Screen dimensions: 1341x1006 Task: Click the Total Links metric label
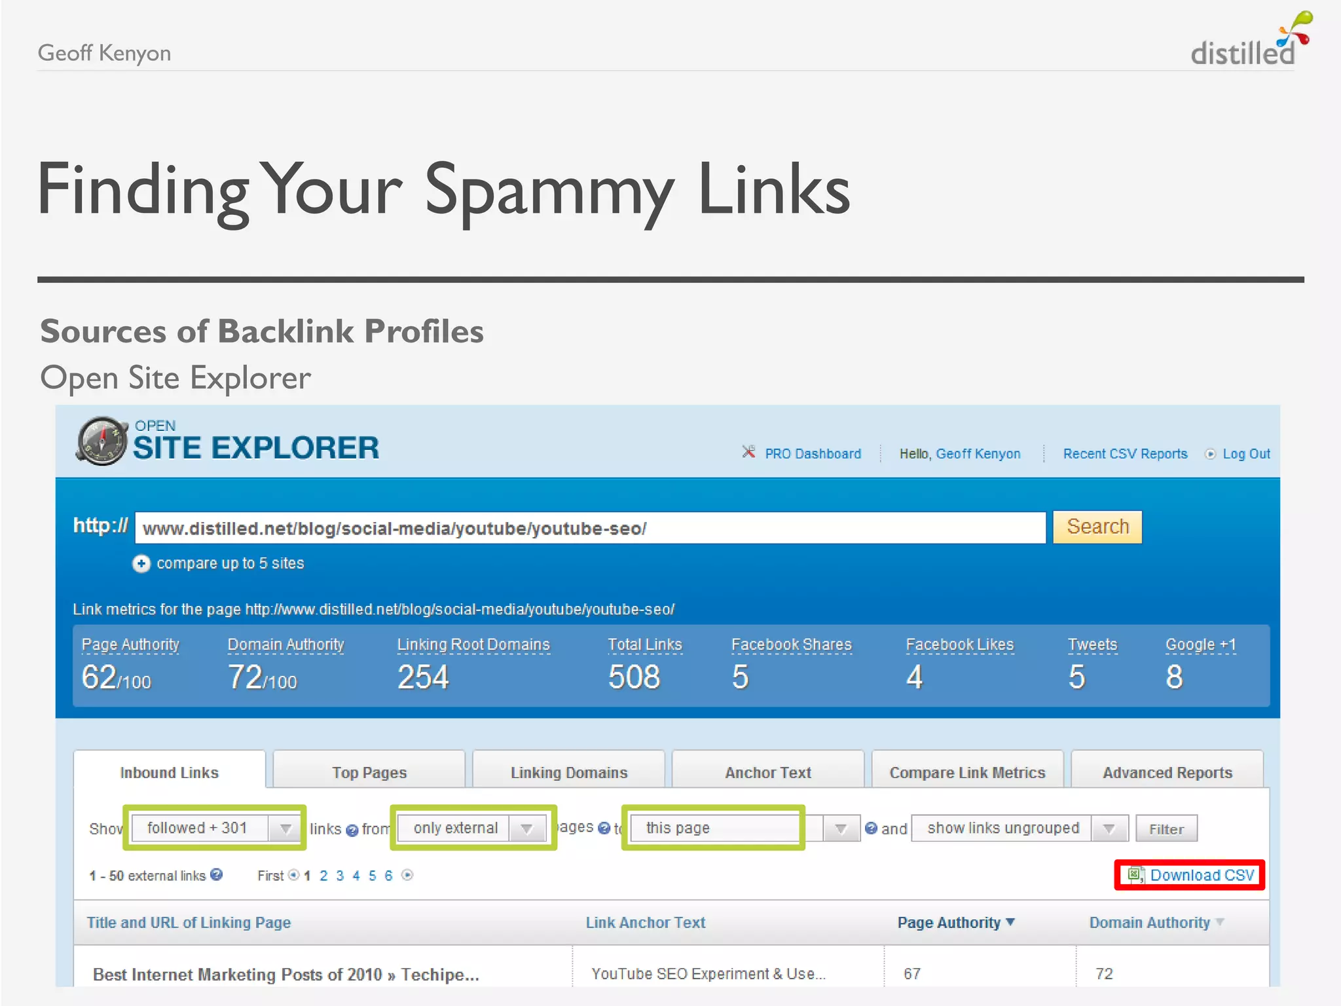pyautogui.click(x=645, y=644)
